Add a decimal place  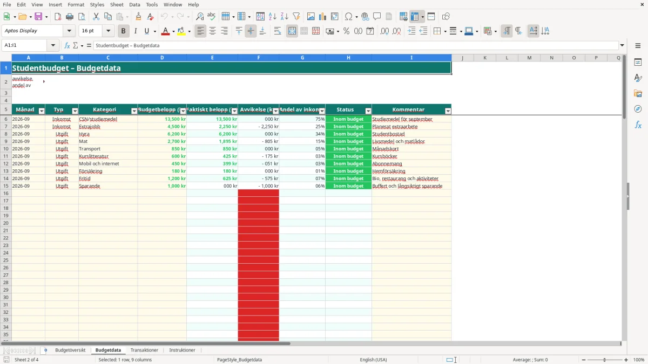coord(385,31)
